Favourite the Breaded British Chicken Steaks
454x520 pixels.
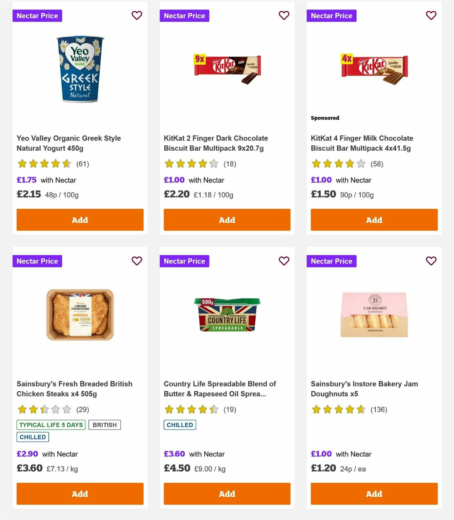tap(137, 261)
